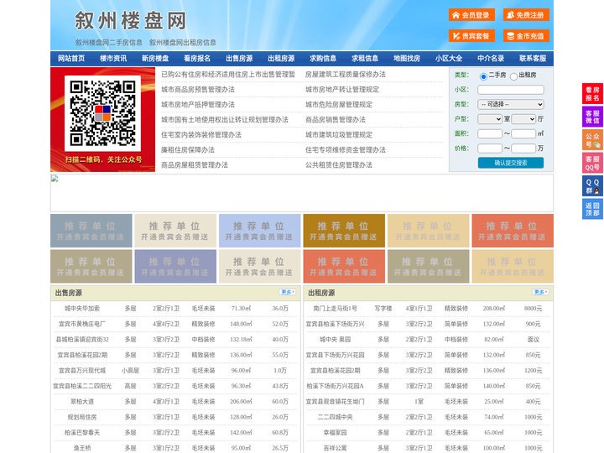Open the 宜宾县万兴现代城 sale listing
This screenshot has height=453, width=604.
82,371
